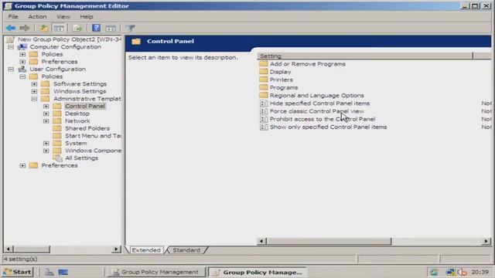This screenshot has width=495, height=278.
Task: Open the Help menu
Action: pyautogui.click(x=86, y=16)
